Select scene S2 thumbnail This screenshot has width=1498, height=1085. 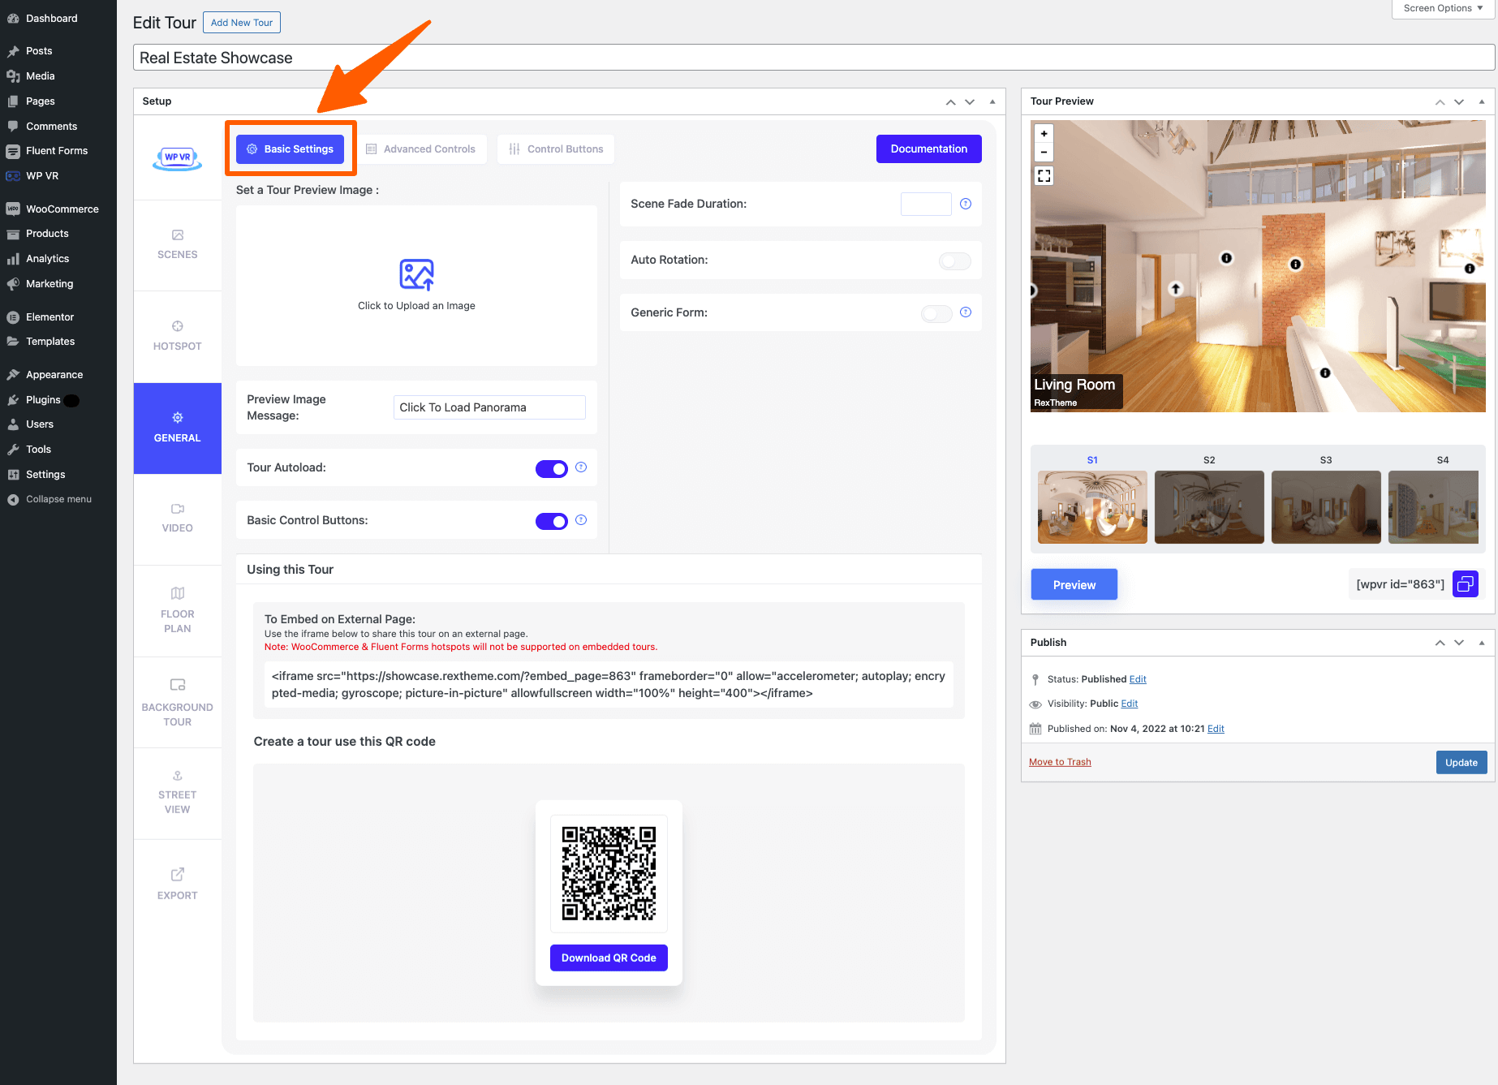1209,507
